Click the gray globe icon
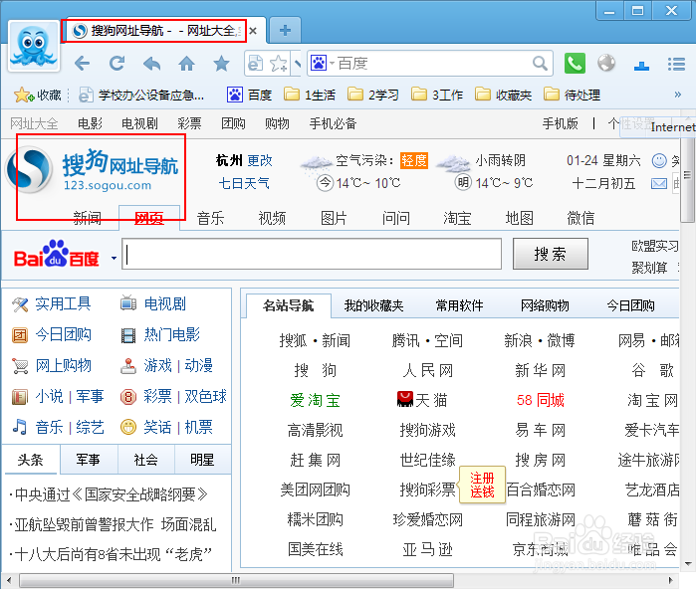The height and width of the screenshot is (589, 696). tap(606, 63)
